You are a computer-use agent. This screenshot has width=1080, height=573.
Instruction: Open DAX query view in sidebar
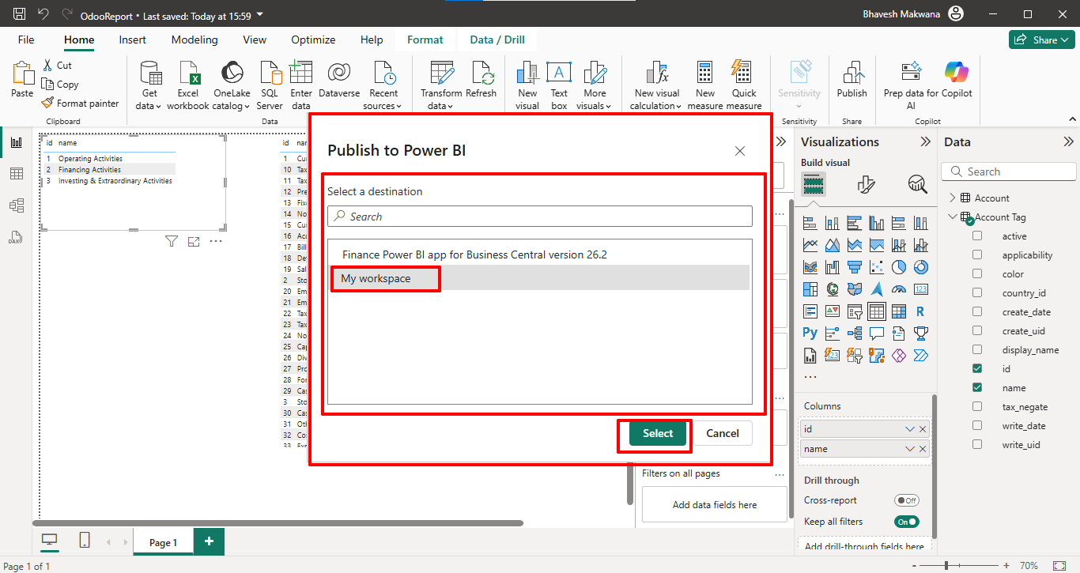pyautogui.click(x=16, y=237)
